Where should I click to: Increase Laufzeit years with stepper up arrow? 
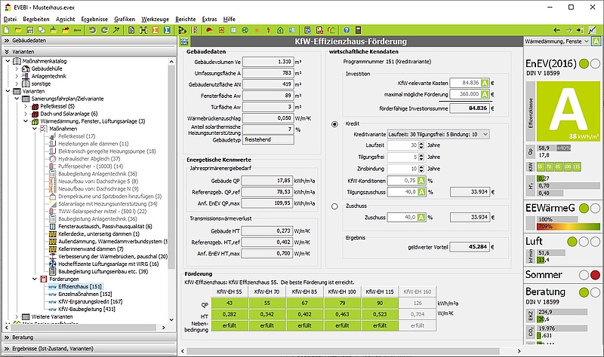click(421, 143)
